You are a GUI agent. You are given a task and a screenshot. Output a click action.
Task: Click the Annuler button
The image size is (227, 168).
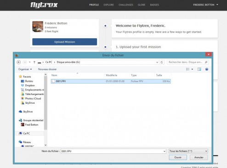tap(199, 157)
